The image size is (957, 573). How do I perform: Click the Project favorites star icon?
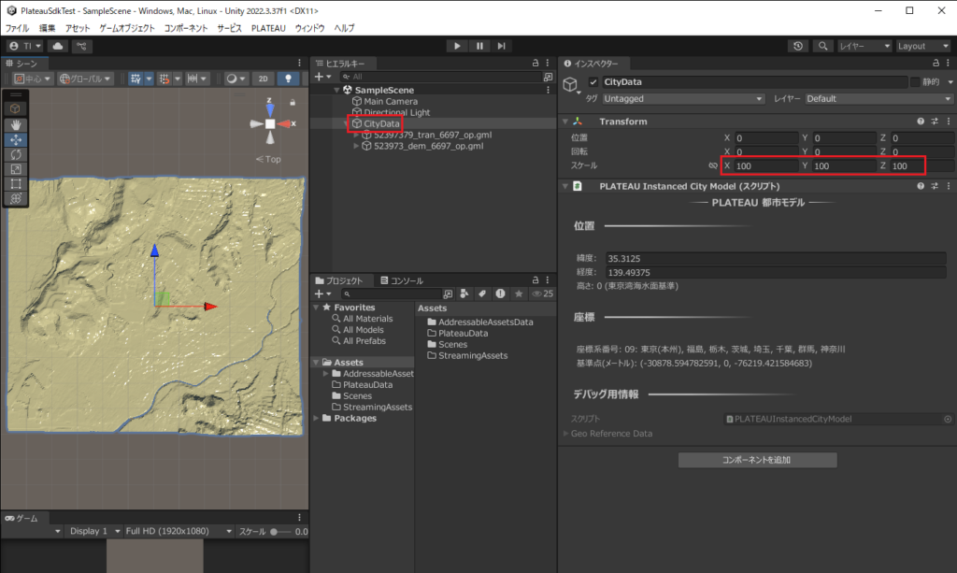point(519,294)
